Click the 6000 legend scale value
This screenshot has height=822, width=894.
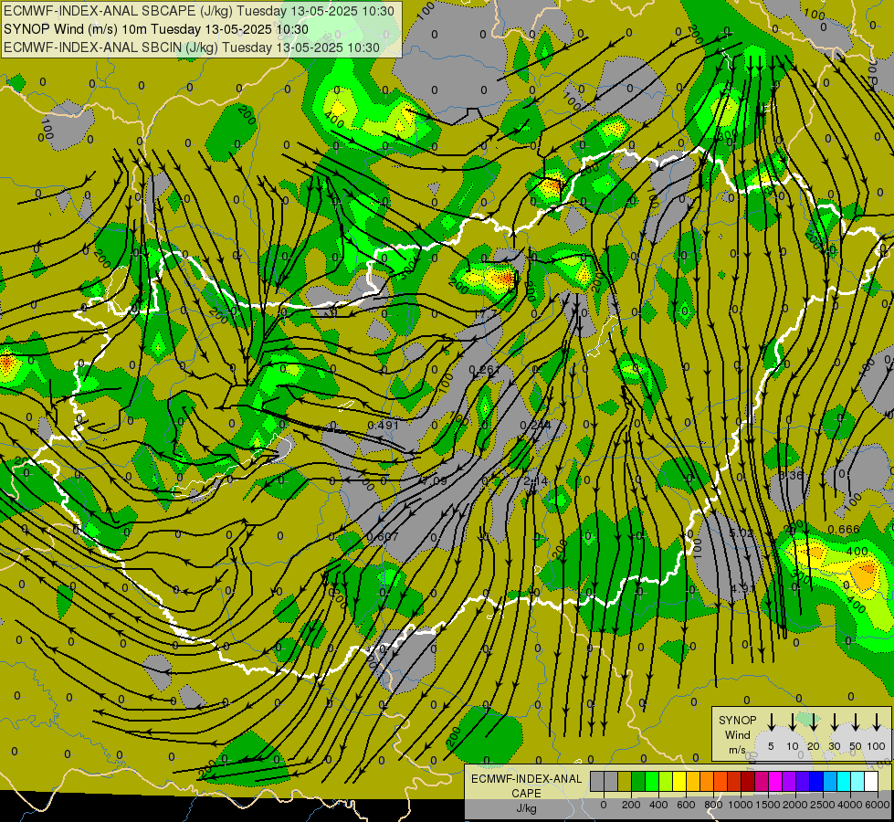[x=878, y=805]
